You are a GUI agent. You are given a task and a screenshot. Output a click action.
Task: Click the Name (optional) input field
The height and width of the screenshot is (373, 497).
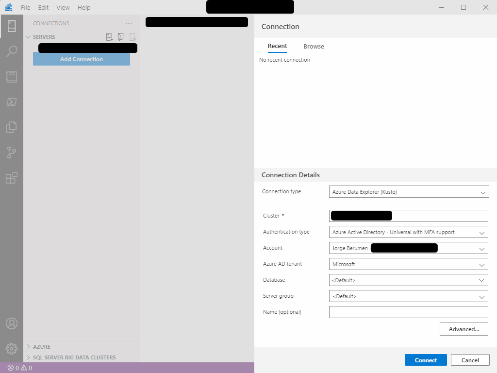[x=408, y=312]
